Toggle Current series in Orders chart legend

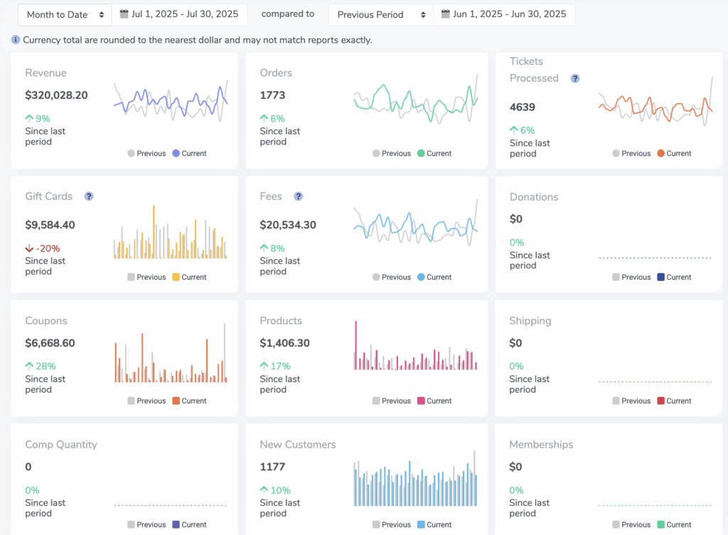pyautogui.click(x=434, y=154)
